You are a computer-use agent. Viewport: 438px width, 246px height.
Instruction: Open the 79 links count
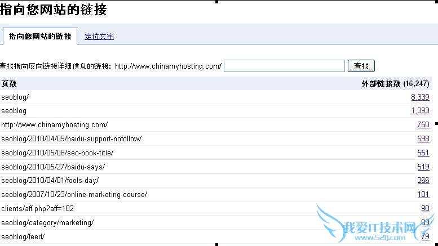point(425,236)
